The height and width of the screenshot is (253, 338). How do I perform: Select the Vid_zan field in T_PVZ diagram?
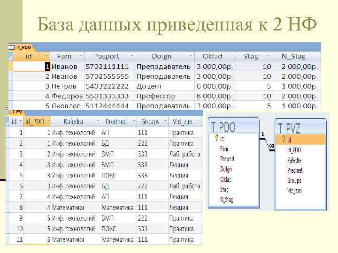294,191
